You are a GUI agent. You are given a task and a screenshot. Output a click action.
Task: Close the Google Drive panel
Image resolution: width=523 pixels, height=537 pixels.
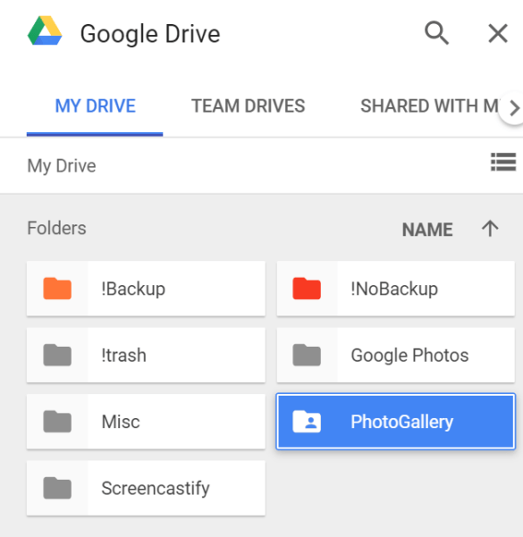498,34
